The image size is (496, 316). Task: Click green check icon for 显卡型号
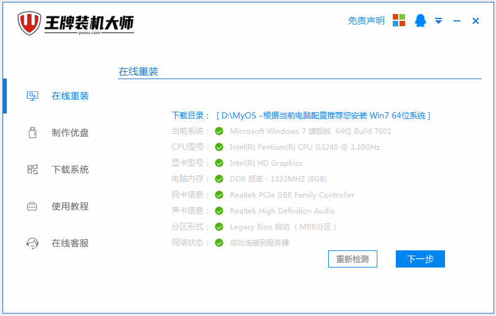pyautogui.click(x=219, y=163)
